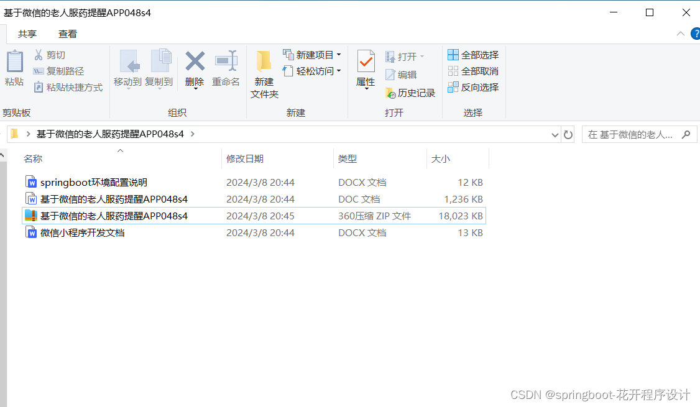Open the 查看 ribbon tab
Image resolution: width=700 pixels, height=407 pixels.
click(x=67, y=34)
